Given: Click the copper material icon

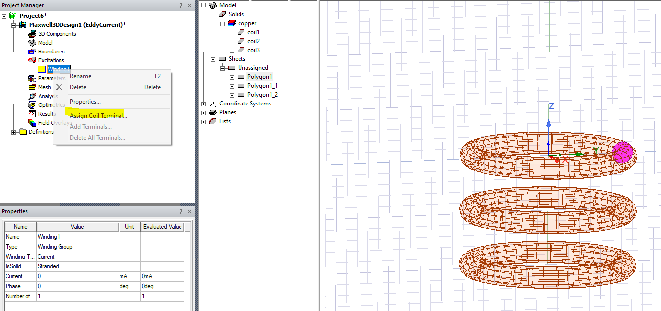Looking at the screenshot, I should (232, 23).
